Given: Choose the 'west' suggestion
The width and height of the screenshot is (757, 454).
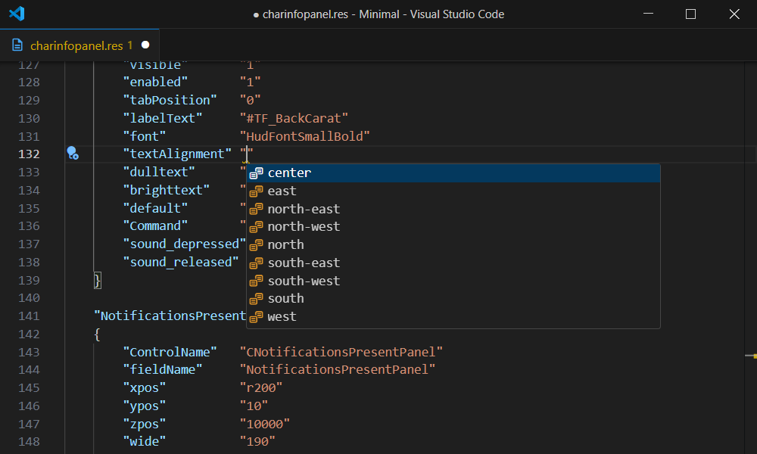Looking at the screenshot, I should point(453,317).
